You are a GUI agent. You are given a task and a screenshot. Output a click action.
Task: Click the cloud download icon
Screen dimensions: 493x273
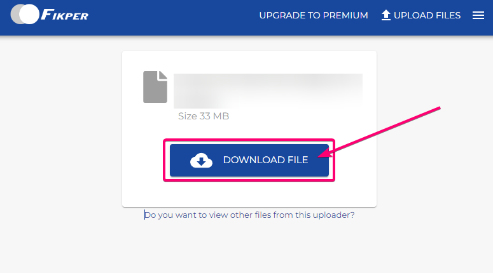coord(201,161)
